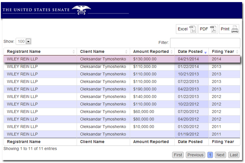Click the Previous page button
The width and height of the screenshot is (245, 163).
pos(195,155)
